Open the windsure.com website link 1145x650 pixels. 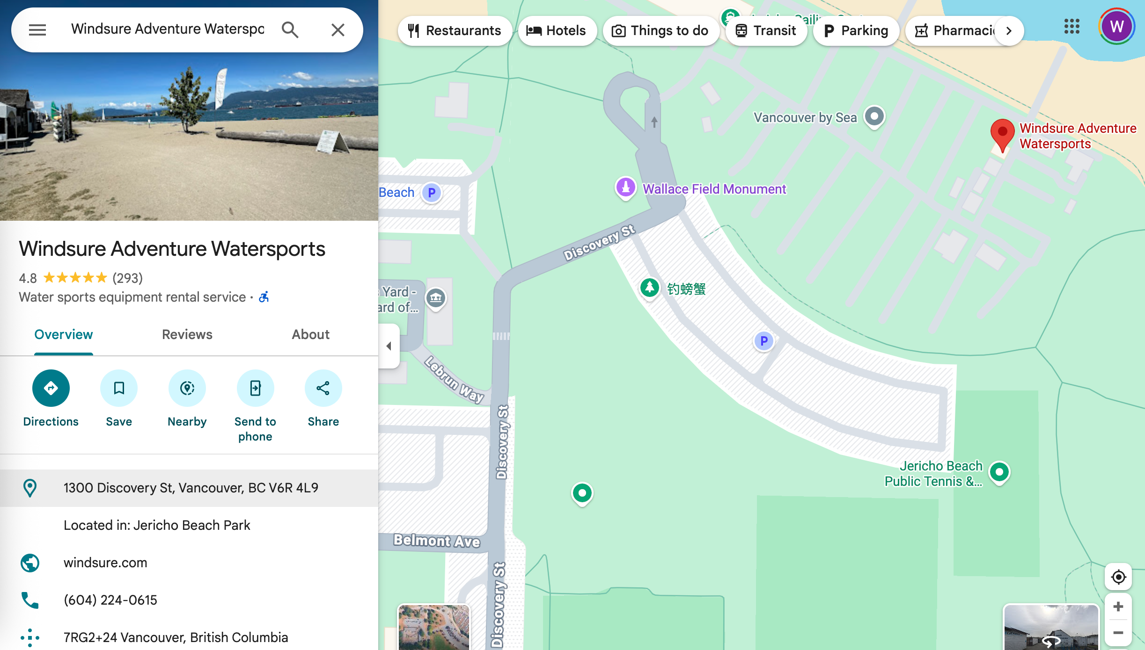105,563
